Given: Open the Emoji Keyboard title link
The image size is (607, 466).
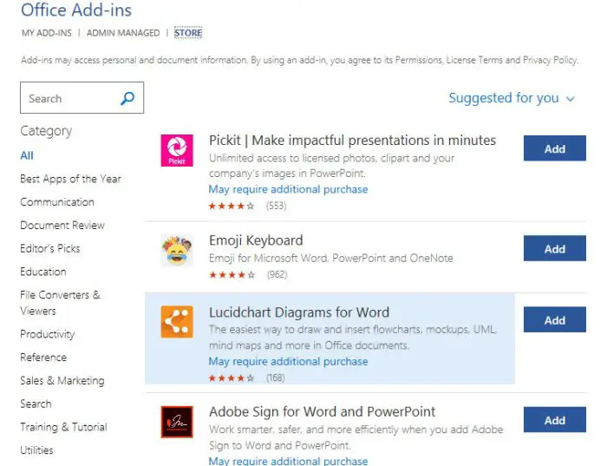Looking at the screenshot, I should click(256, 240).
